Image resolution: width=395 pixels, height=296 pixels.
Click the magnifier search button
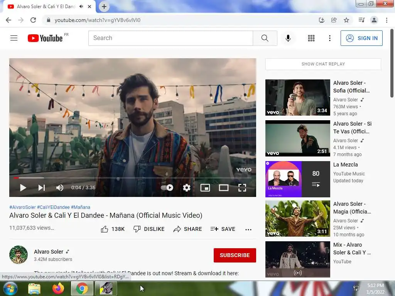pos(265,38)
